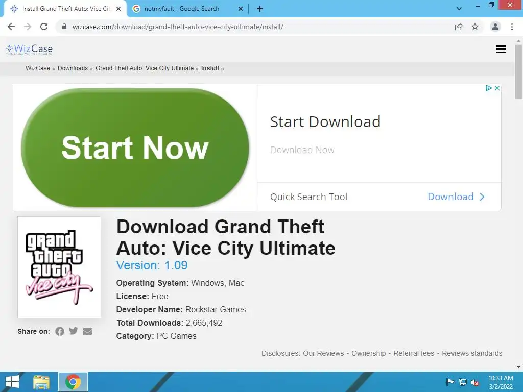Share on Twitter
523x392 pixels.
[74, 331]
